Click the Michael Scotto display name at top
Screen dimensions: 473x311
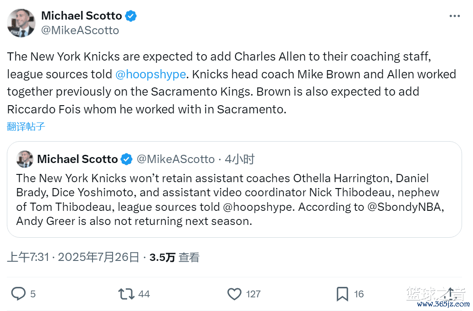(x=82, y=16)
